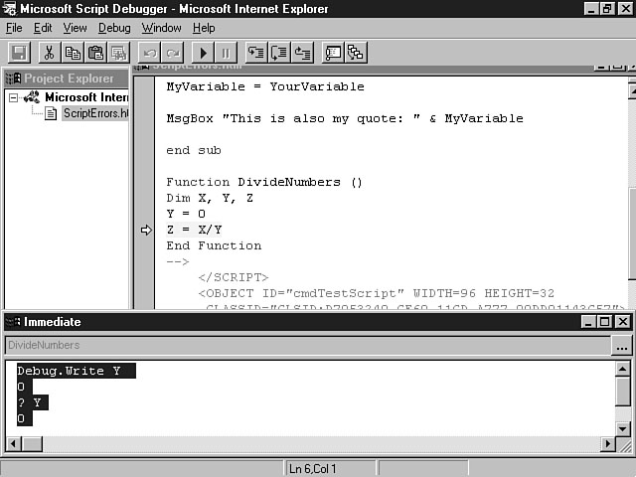Show the Call Stack toolbar icon
The height and width of the screenshot is (477, 636).
[356, 53]
